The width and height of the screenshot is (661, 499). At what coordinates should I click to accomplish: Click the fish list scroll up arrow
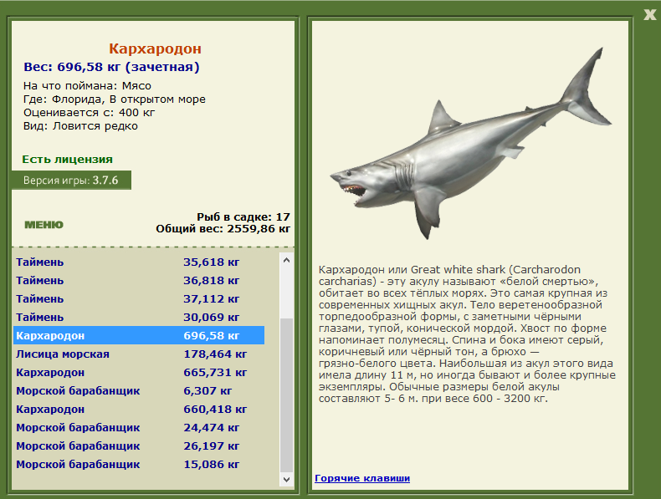[x=287, y=260]
